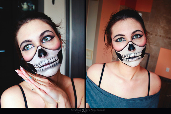
Task: Click the 'Marcin Stanislawski' credit text
Action: 98,110
